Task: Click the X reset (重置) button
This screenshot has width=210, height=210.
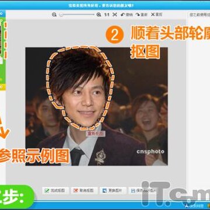Action: (156, 15)
